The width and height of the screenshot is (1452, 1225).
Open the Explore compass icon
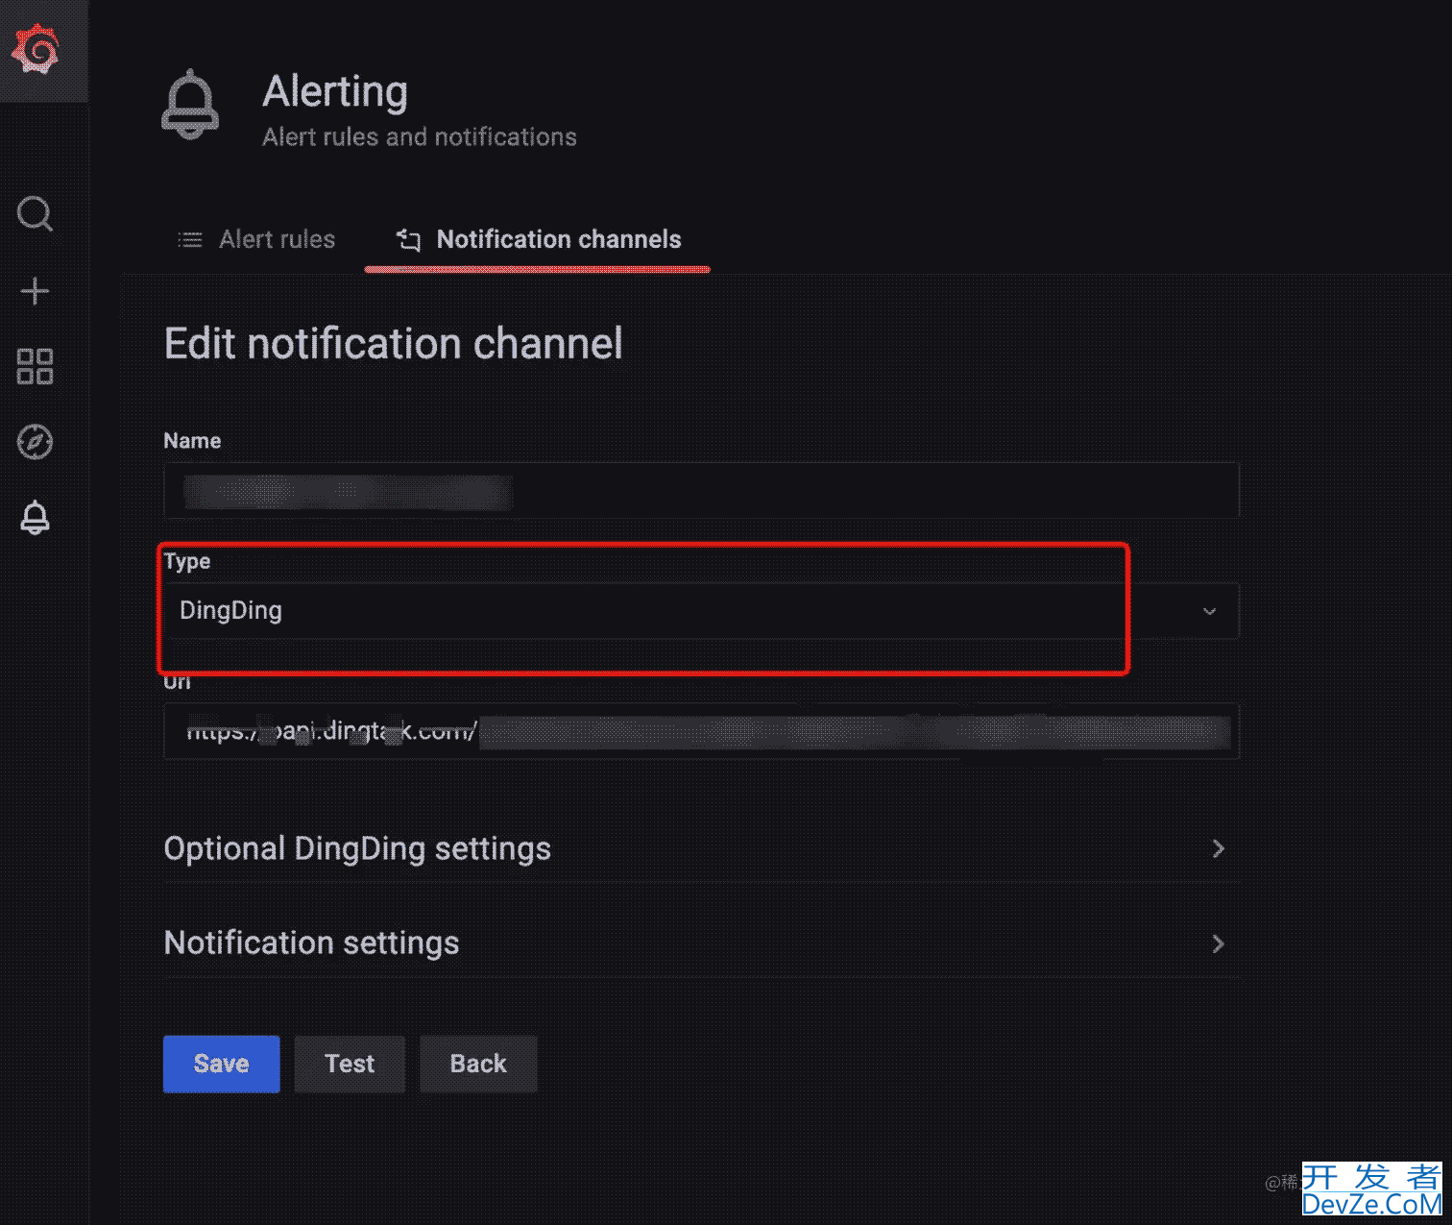pos(36,442)
